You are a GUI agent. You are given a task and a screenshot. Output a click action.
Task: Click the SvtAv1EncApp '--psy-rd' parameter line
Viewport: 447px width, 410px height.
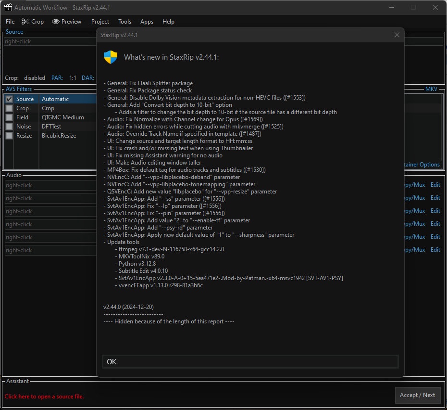coord(158,228)
